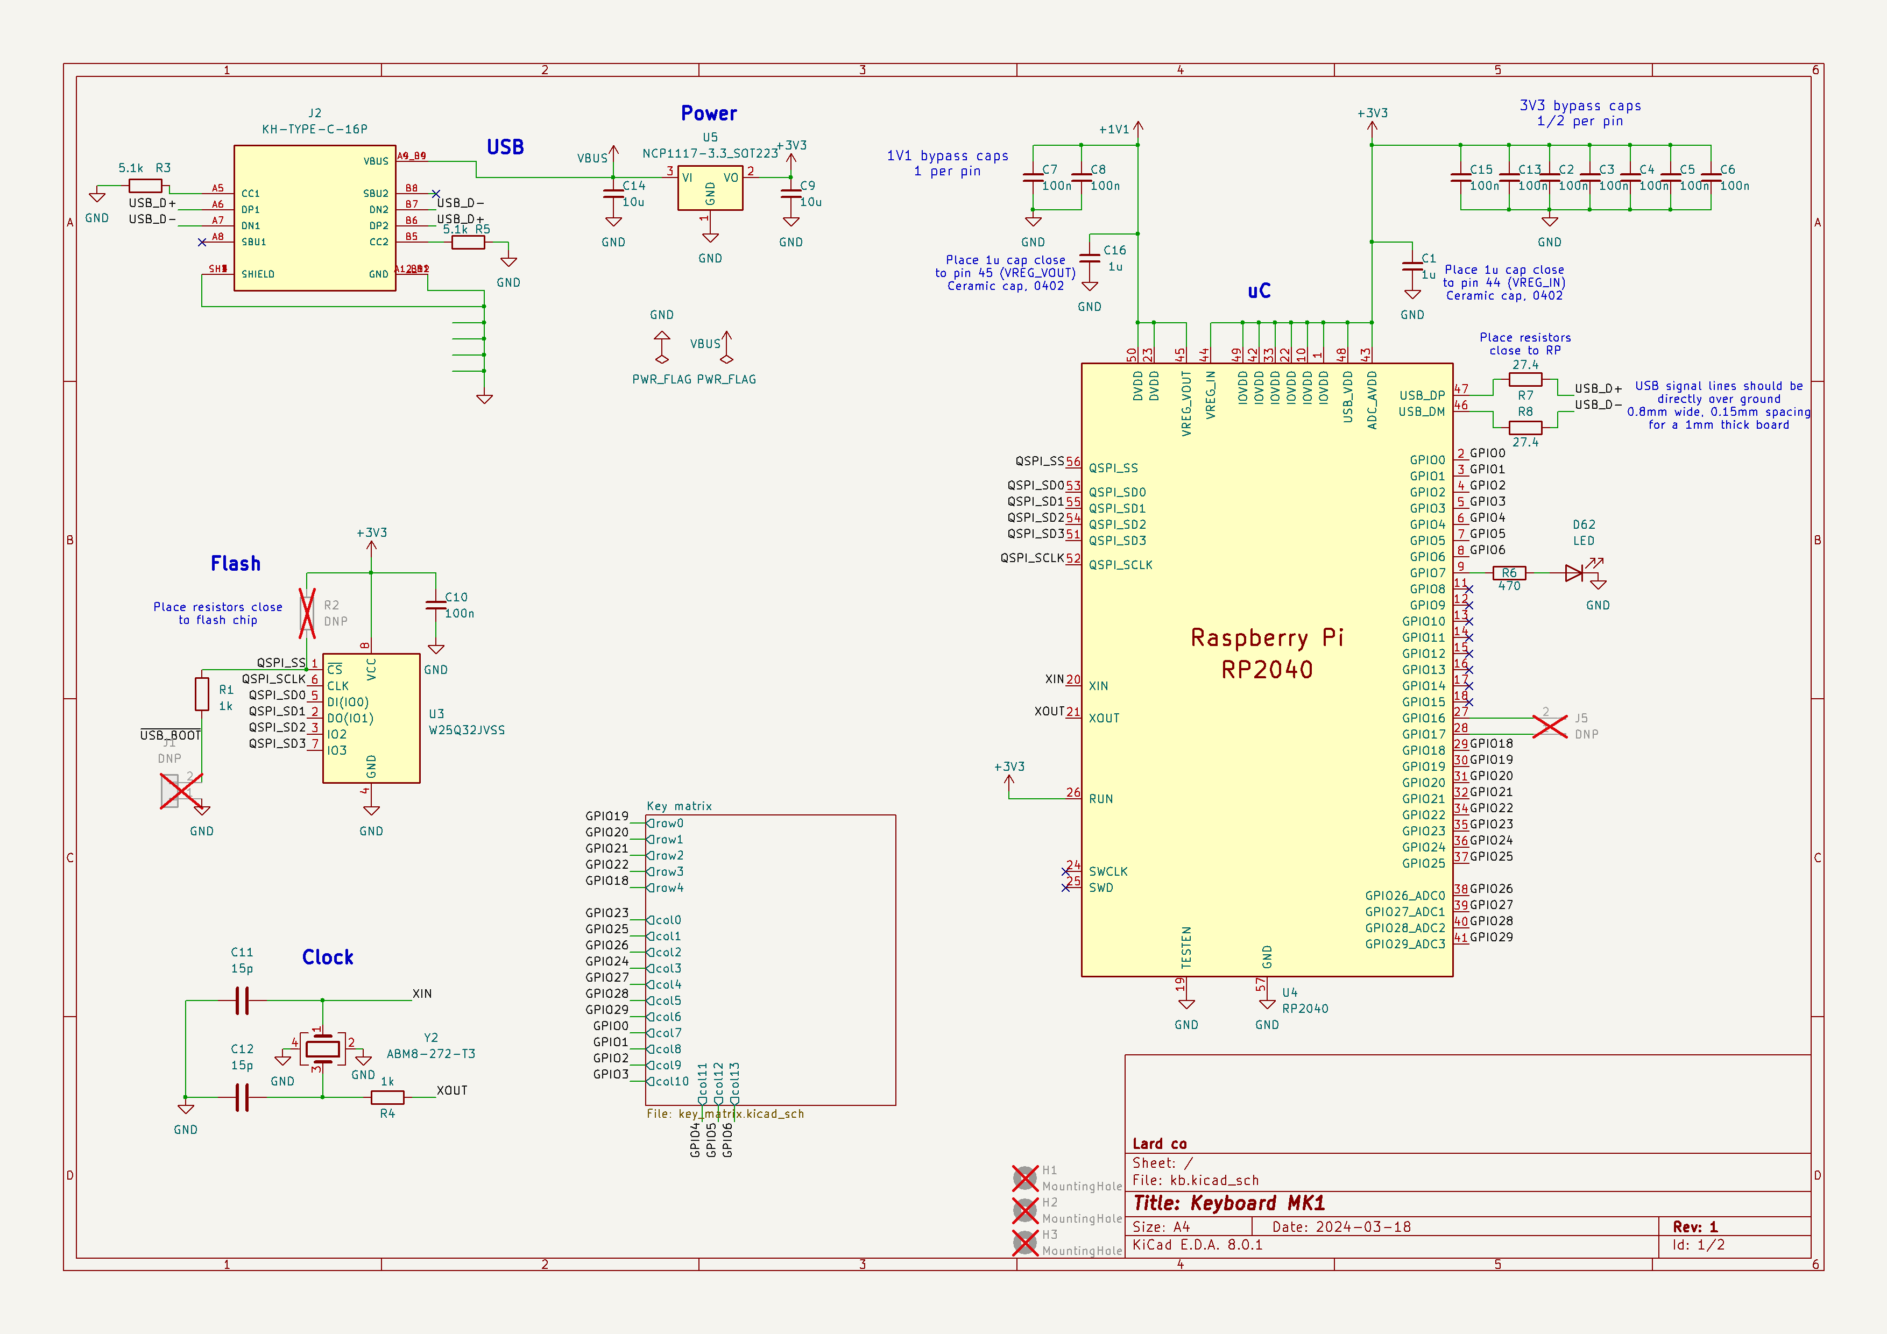This screenshot has width=1887, height=1334.
Task: Select the USB_BOOT net label
Action: pos(170,735)
